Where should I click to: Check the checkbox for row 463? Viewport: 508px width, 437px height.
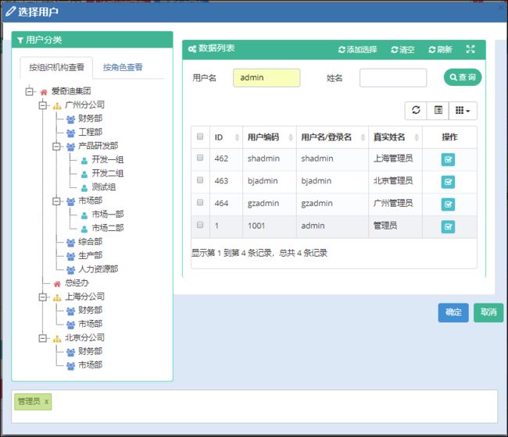(x=200, y=179)
